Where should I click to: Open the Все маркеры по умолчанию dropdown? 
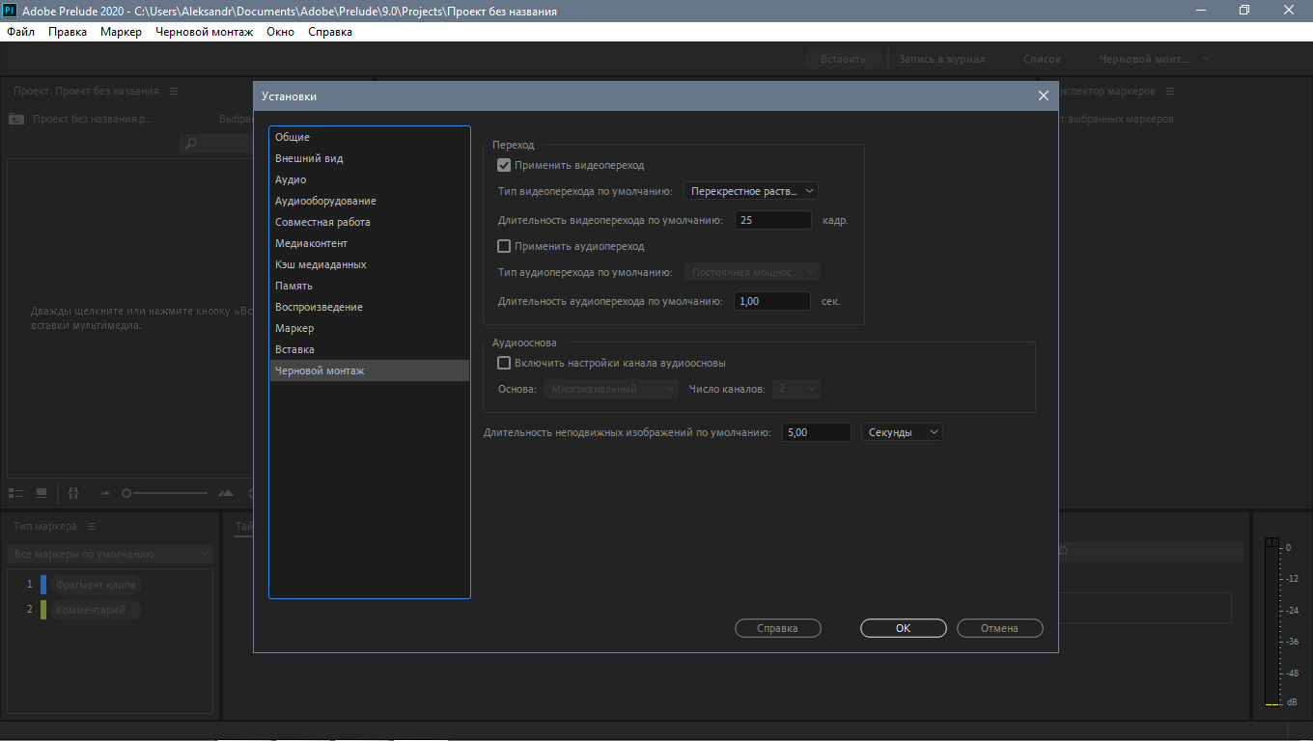click(x=109, y=554)
